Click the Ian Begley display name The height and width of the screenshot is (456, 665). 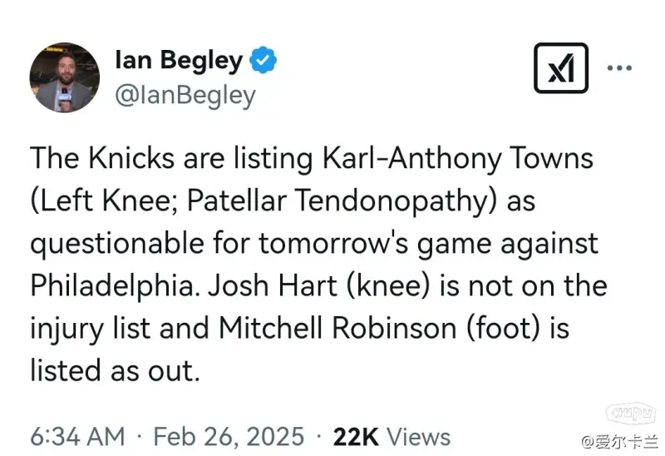179,61
